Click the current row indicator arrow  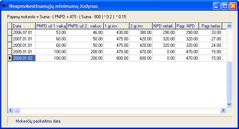[10, 58]
